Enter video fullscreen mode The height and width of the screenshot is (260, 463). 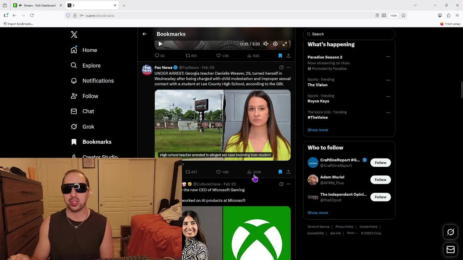pyautogui.click(x=285, y=44)
